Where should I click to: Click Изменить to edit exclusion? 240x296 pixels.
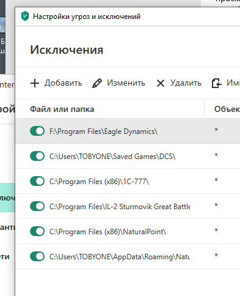click(126, 83)
